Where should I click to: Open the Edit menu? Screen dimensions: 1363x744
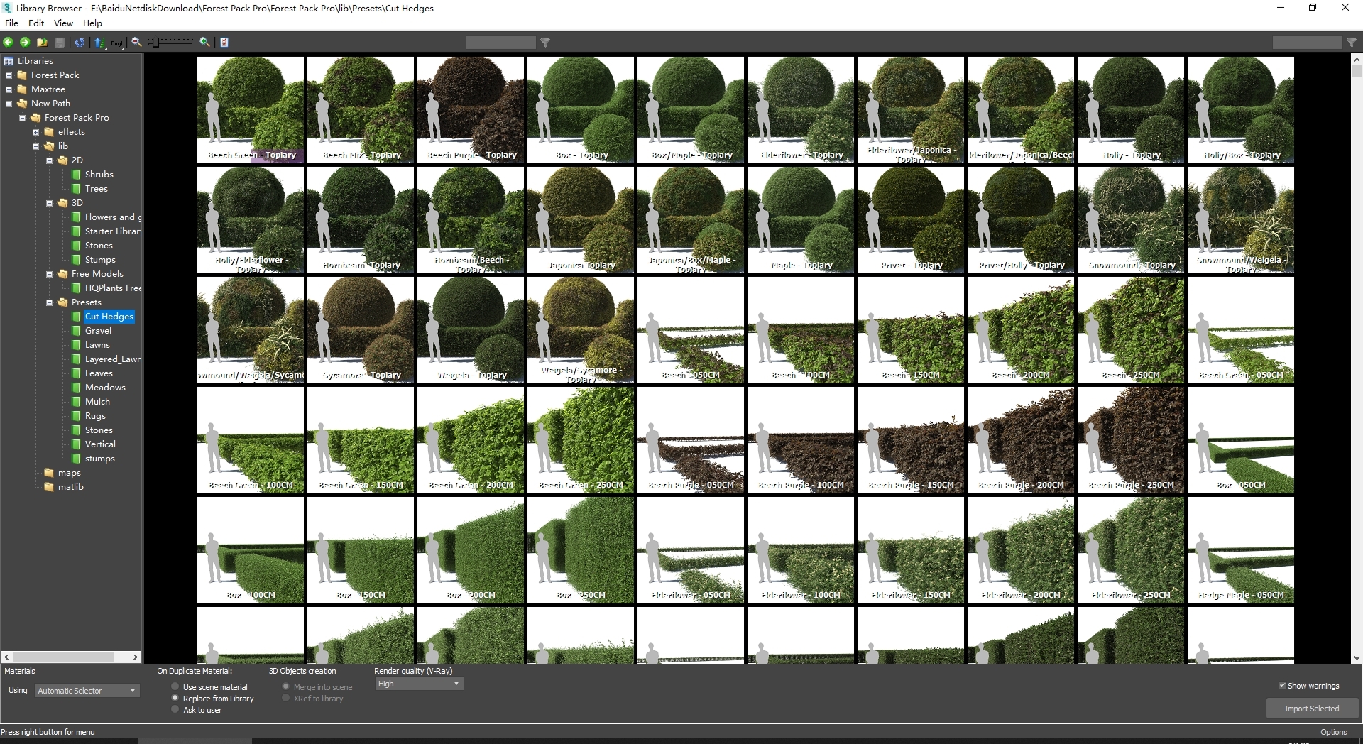point(36,23)
